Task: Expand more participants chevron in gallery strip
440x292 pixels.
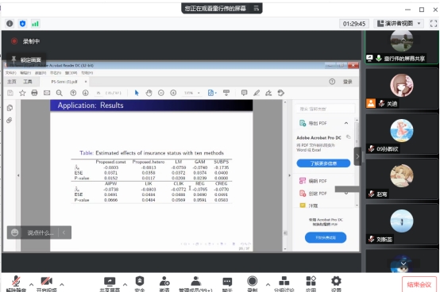Action: point(403,263)
